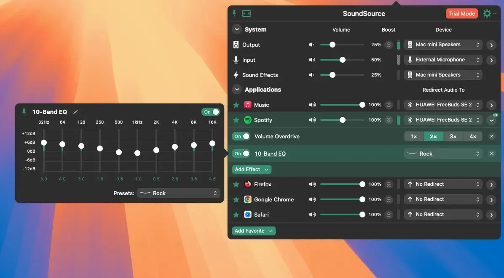This screenshot has height=278, width=504.
Task: Pin the SoundSource window
Action: pos(234,13)
